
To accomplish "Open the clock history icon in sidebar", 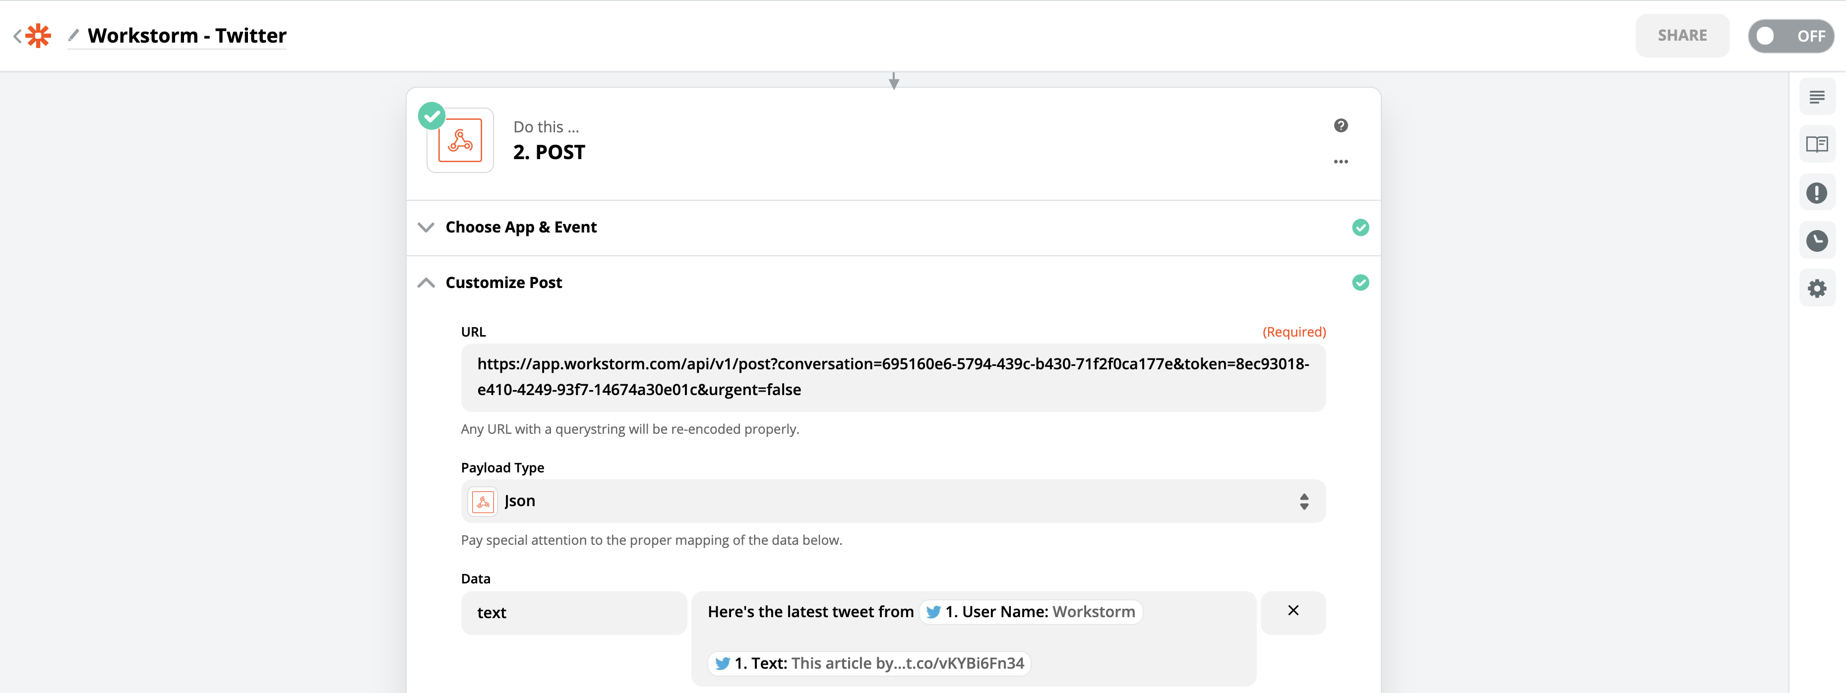I will [1817, 240].
